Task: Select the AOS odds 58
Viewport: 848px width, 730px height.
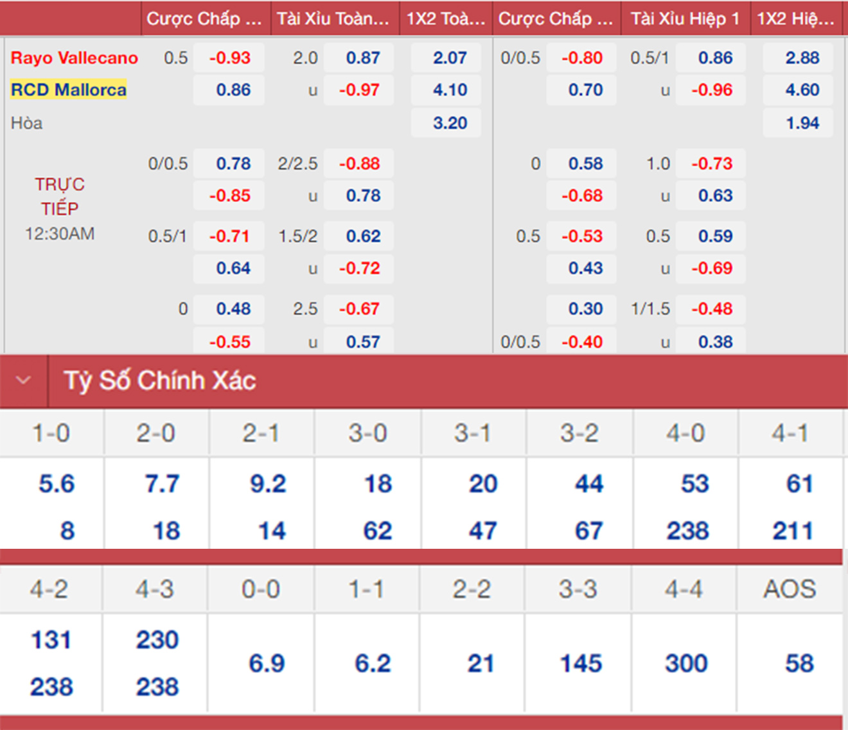Action: 799,663
